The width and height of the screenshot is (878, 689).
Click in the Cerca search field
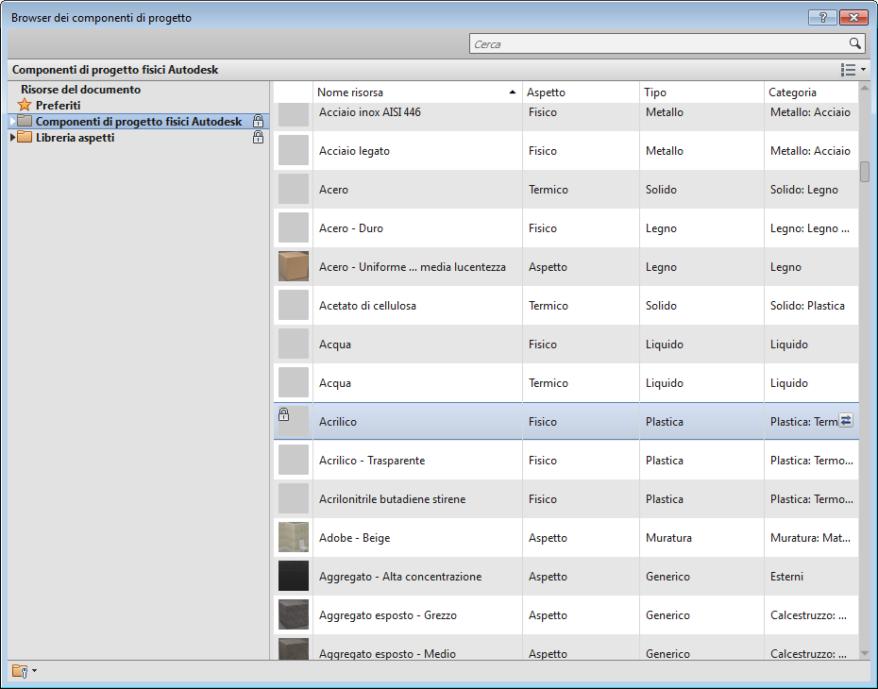(659, 43)
